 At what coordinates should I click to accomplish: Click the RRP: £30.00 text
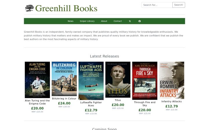[64, 107]
